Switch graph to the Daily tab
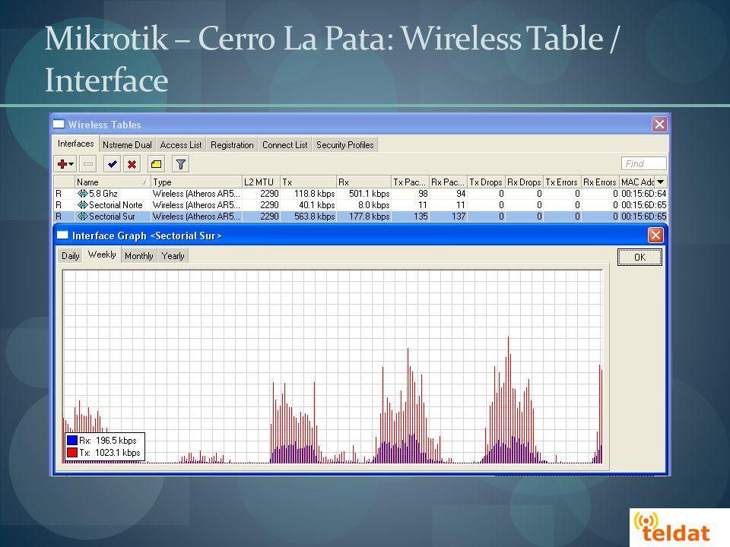730x547 pixels. [71, 256]
